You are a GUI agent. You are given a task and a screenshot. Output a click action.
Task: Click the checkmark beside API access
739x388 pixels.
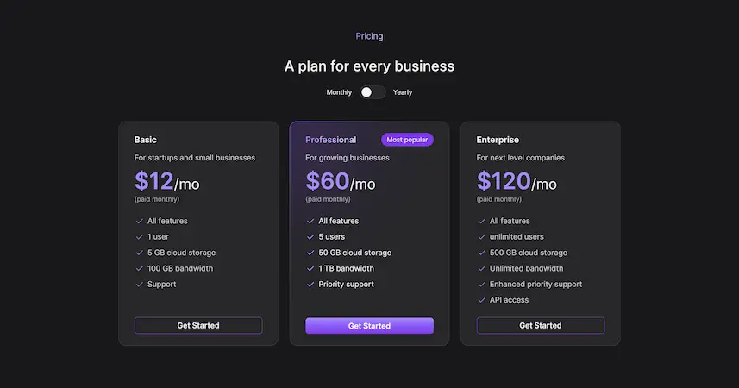pos(482,300)
